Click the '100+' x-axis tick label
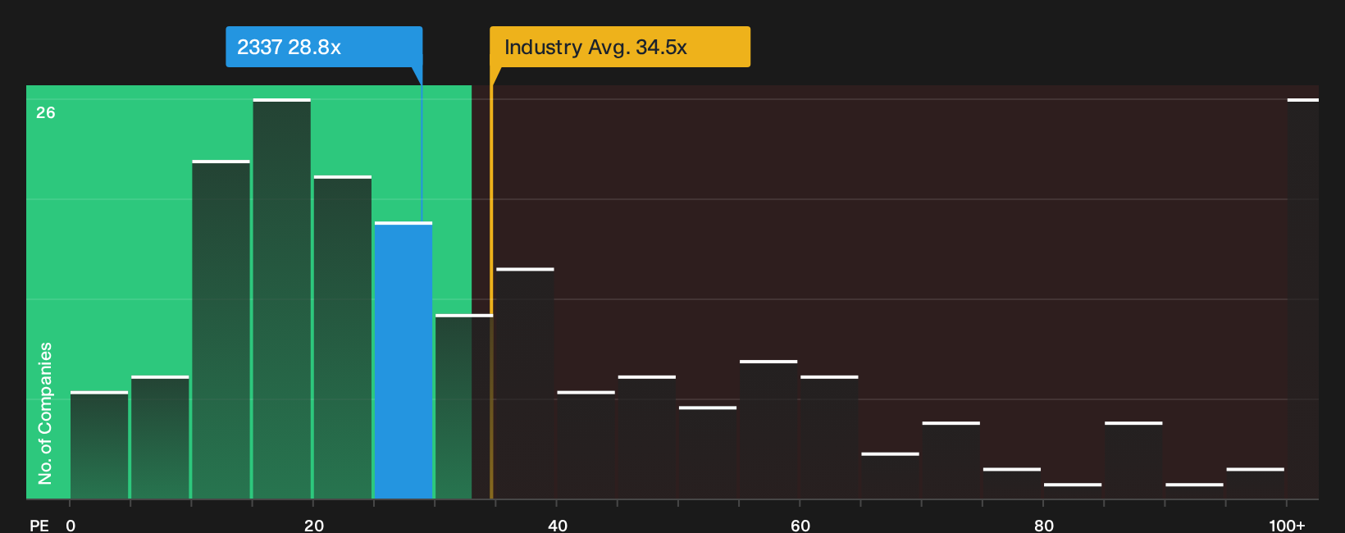This screenshot has height=533, width=1345. point(1287,525)
